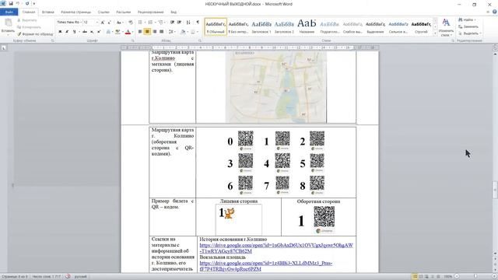Open shading fill color

(x=183, y=32)
